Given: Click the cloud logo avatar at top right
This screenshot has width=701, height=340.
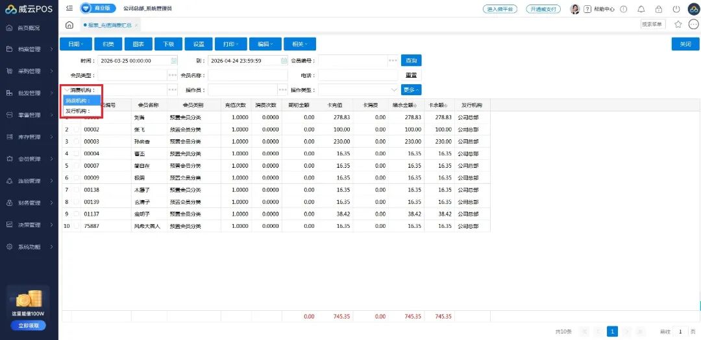Looking at the screenshot, I should click(x=693, y=9).
